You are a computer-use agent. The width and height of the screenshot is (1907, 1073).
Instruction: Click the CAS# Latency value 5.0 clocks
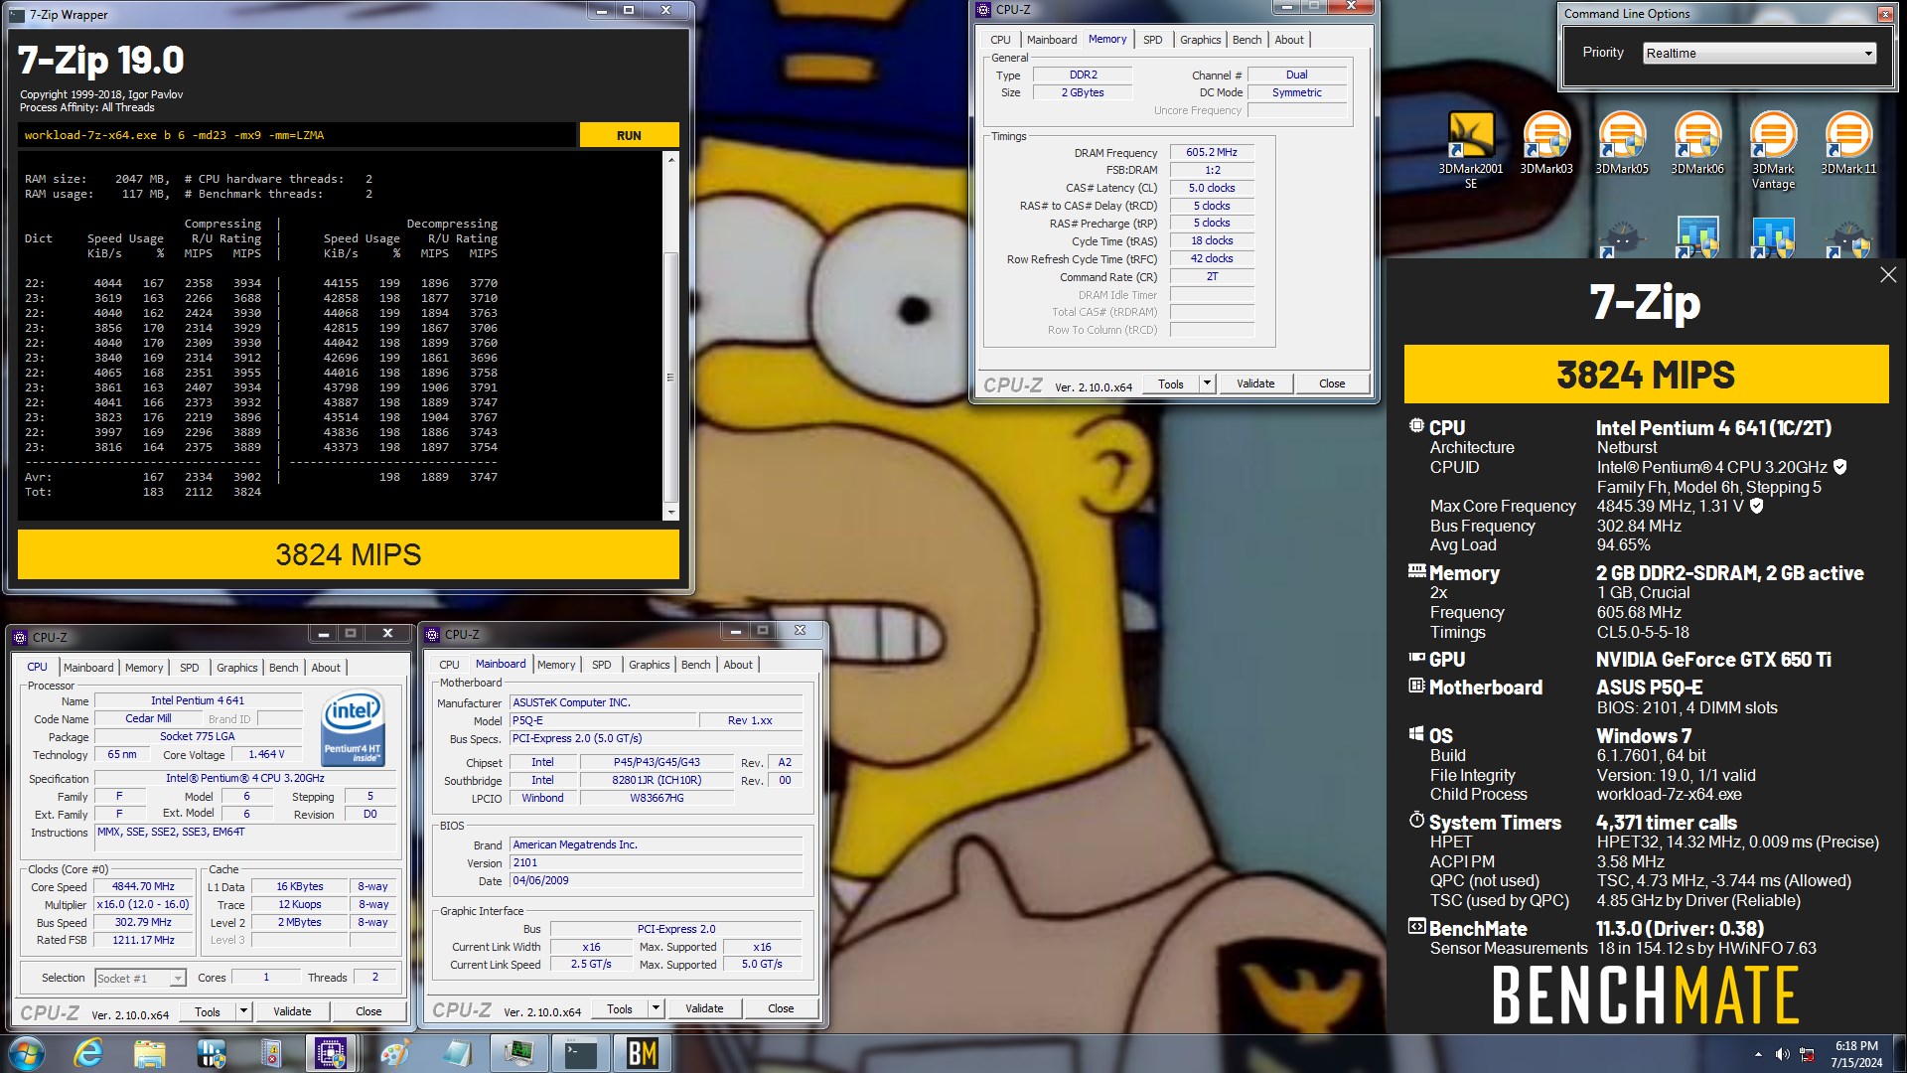1212,188
